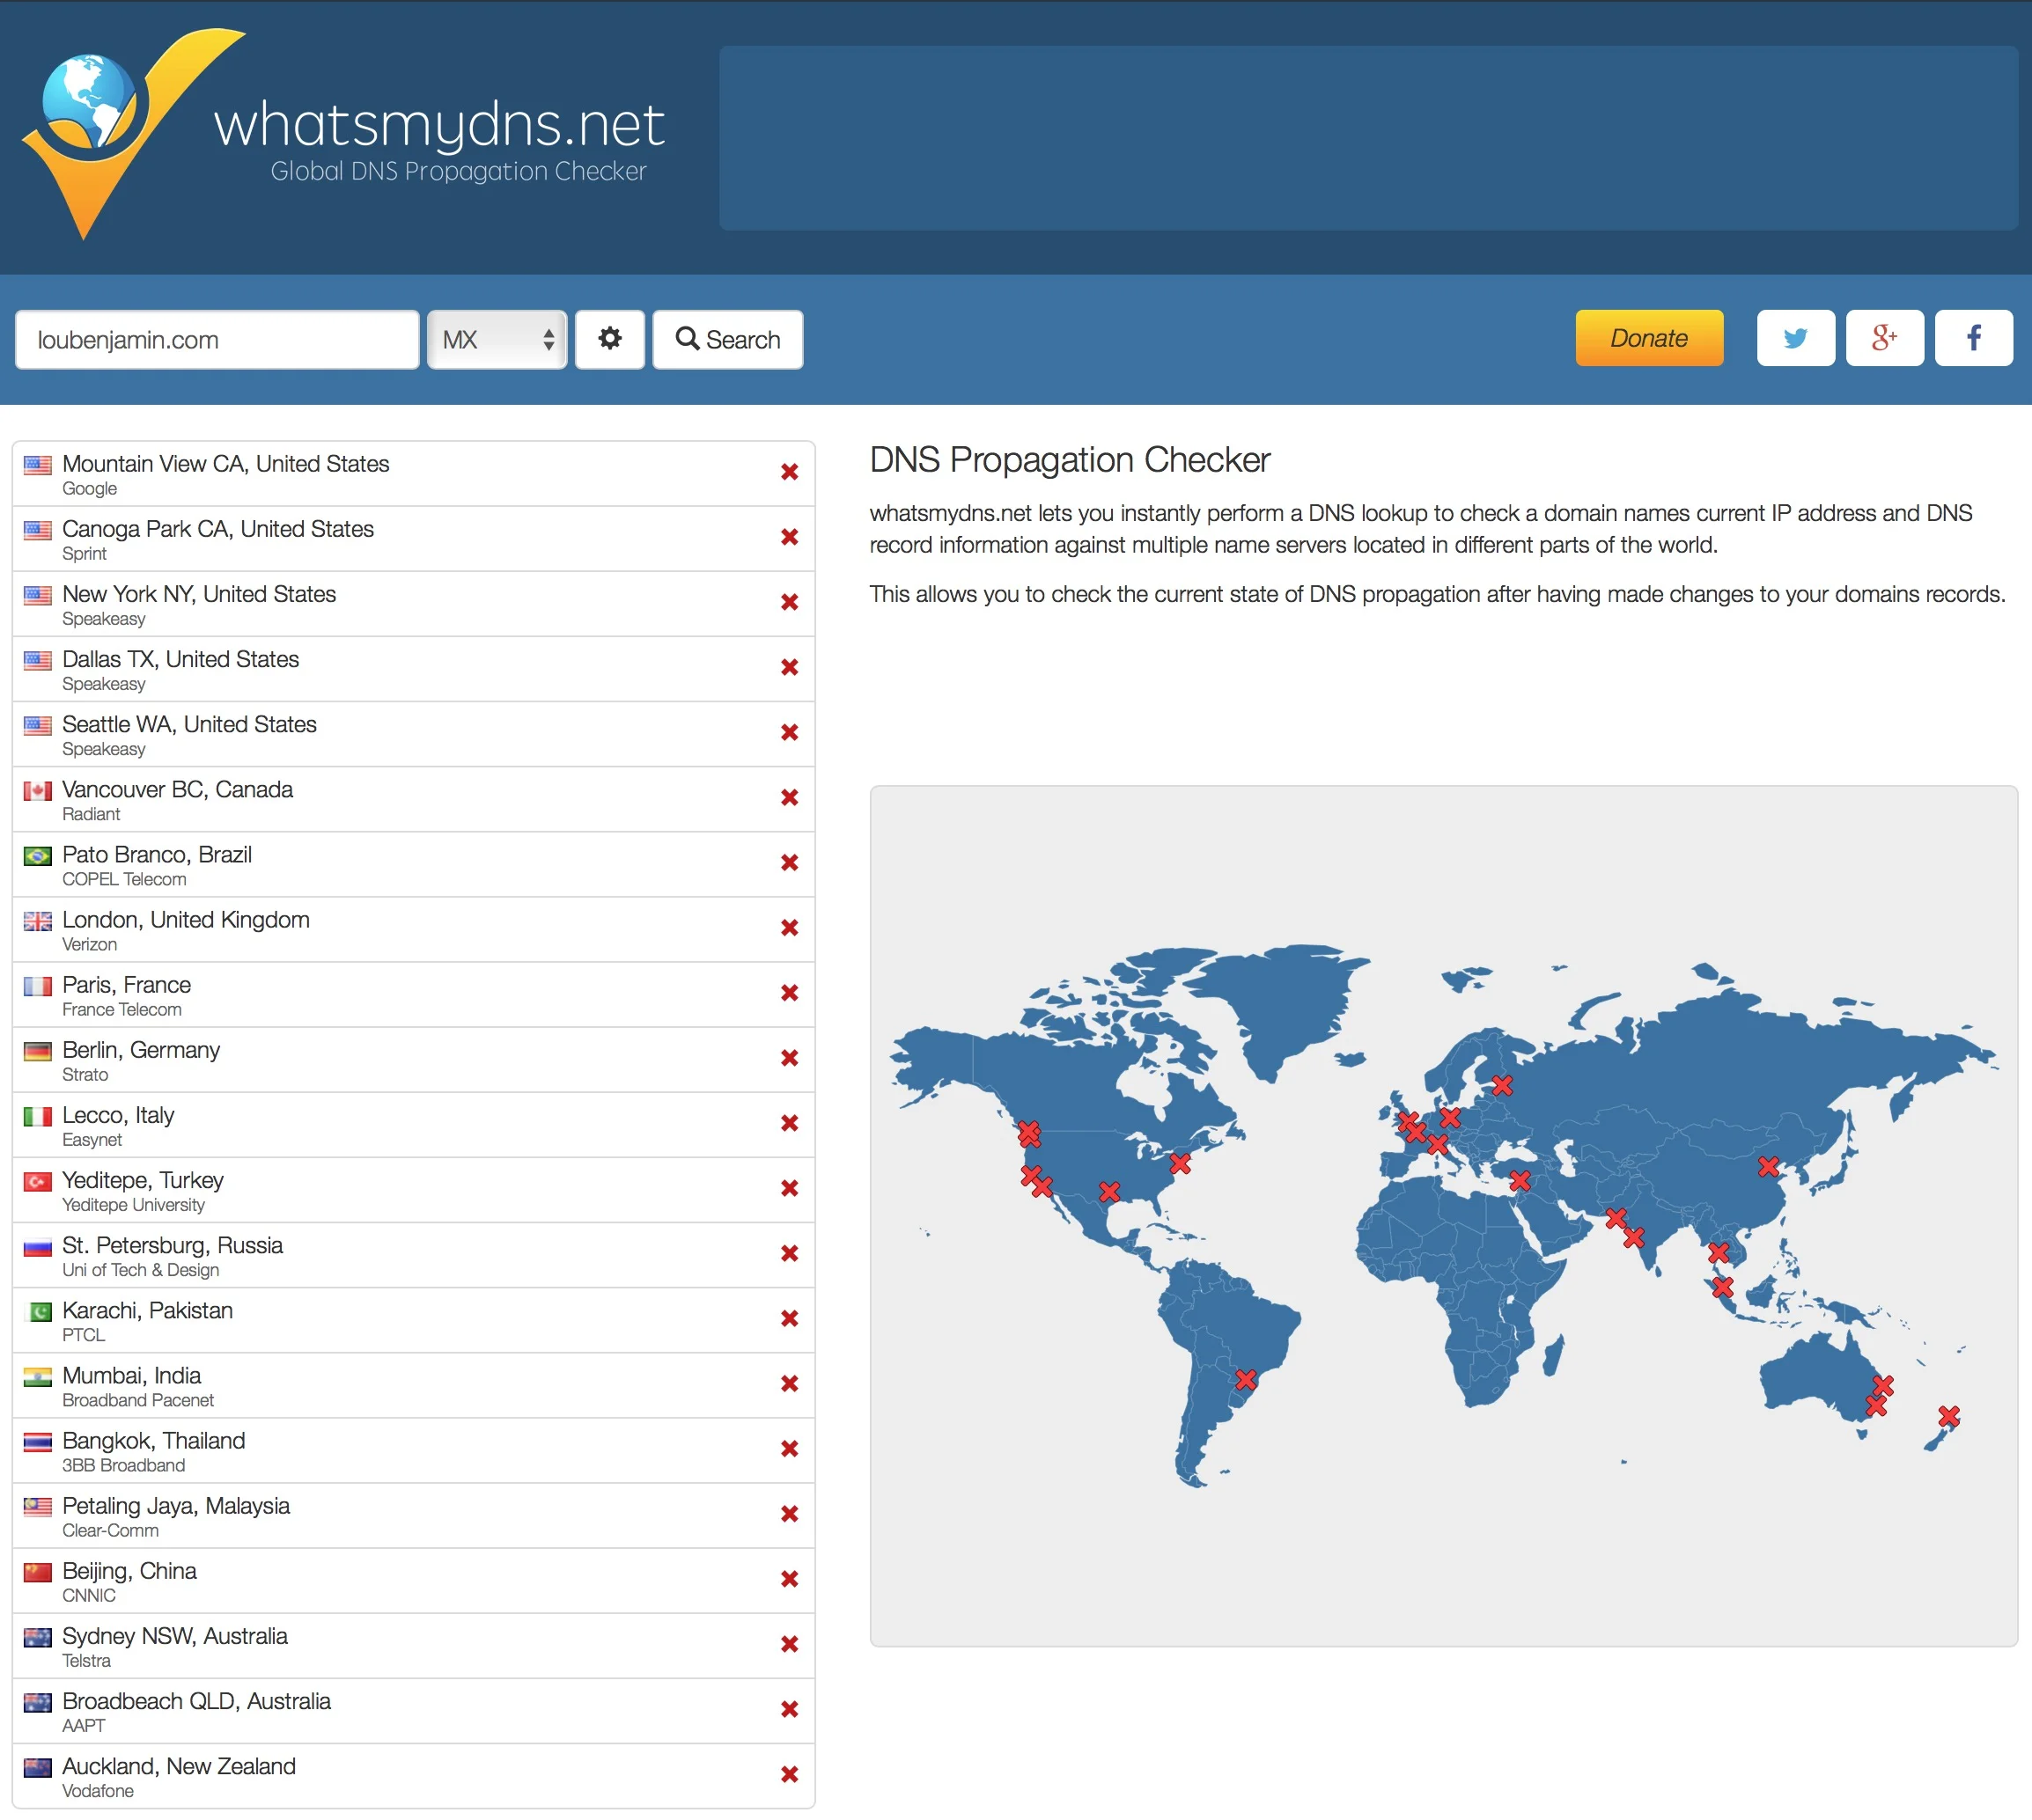Click red X status for Karachi row

coord(790,1318)
